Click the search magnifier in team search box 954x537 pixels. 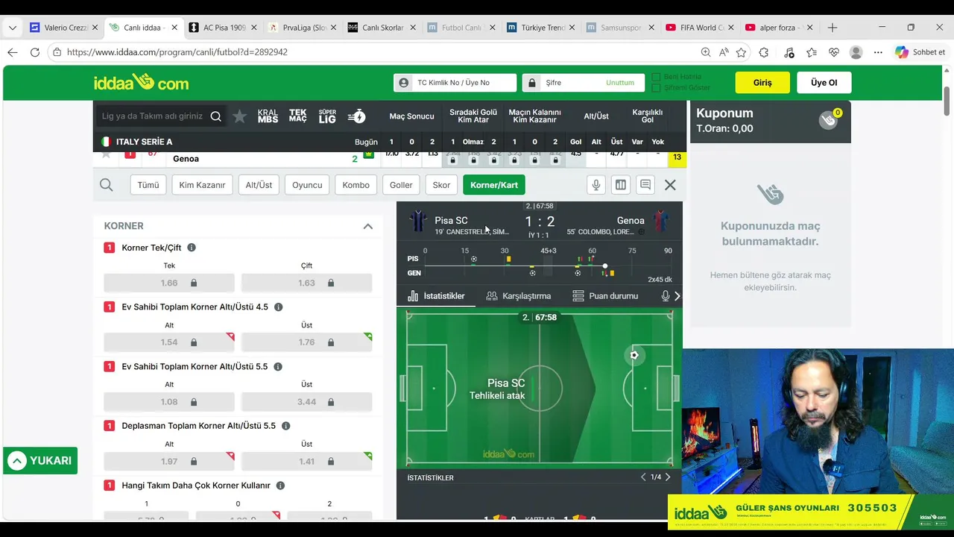(215, 116)
